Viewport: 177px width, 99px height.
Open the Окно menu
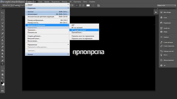click(85, 2)
